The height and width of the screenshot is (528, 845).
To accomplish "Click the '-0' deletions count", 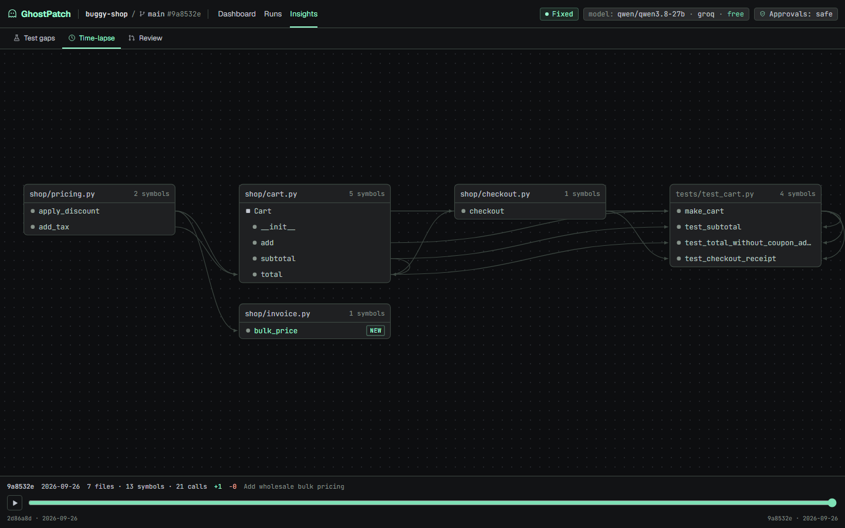I will pos(233,487).
